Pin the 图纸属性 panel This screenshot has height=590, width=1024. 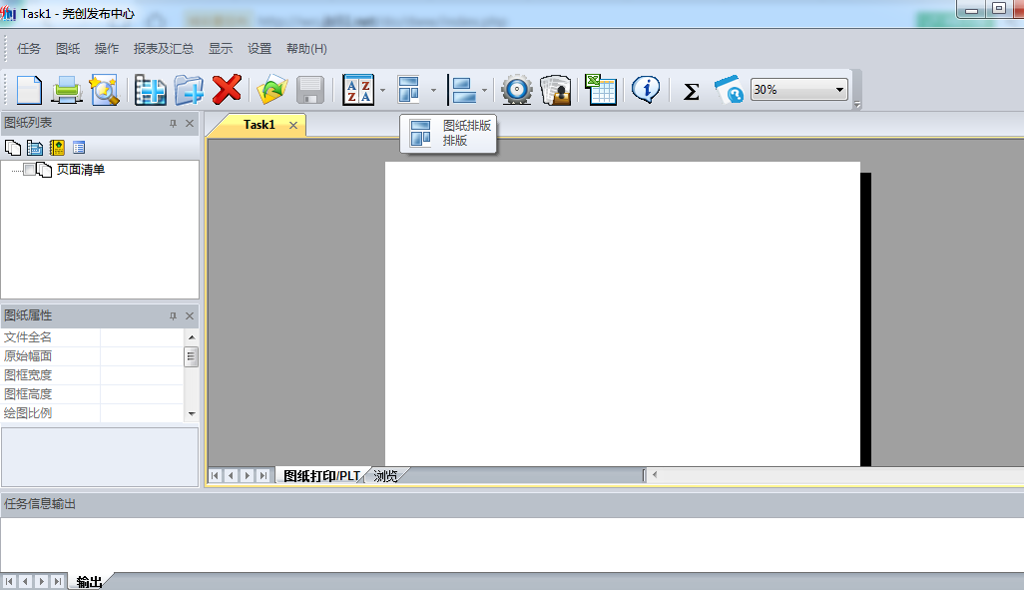(173, 315)
